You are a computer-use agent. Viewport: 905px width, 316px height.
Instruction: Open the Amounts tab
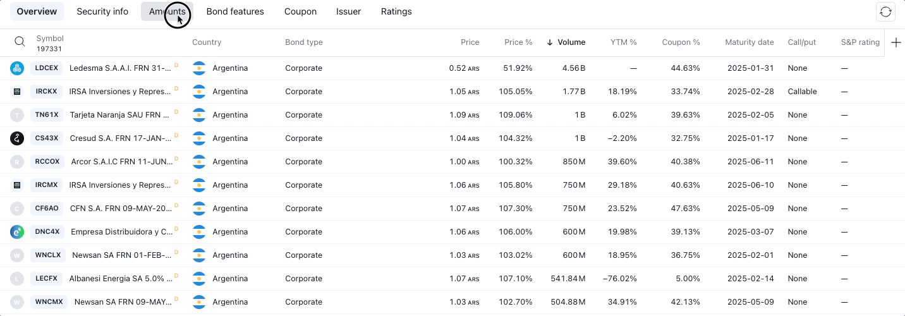coord(167,11)
